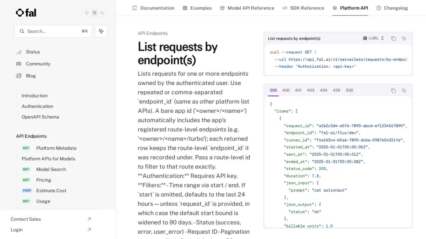Select the 404 response tab
The height and width of the screenshot is (239, 426).
pyautogui.click(x=323, y=90)
